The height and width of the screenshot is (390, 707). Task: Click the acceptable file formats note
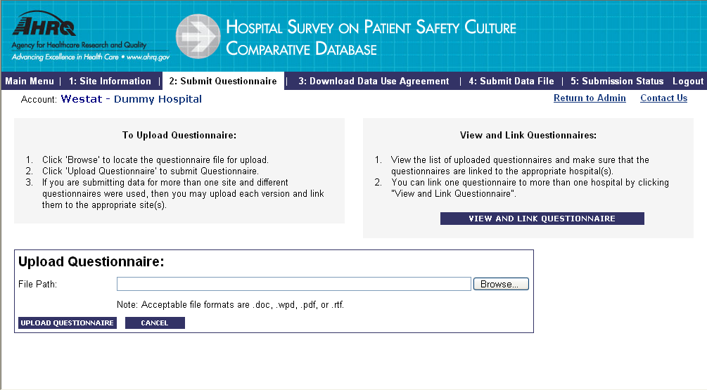click(x=230, y=305)
